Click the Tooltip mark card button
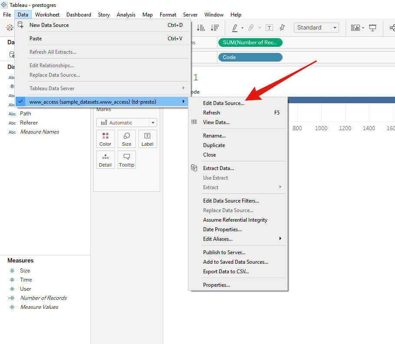Viewport: 395px width, 344px height. [126, 160]
